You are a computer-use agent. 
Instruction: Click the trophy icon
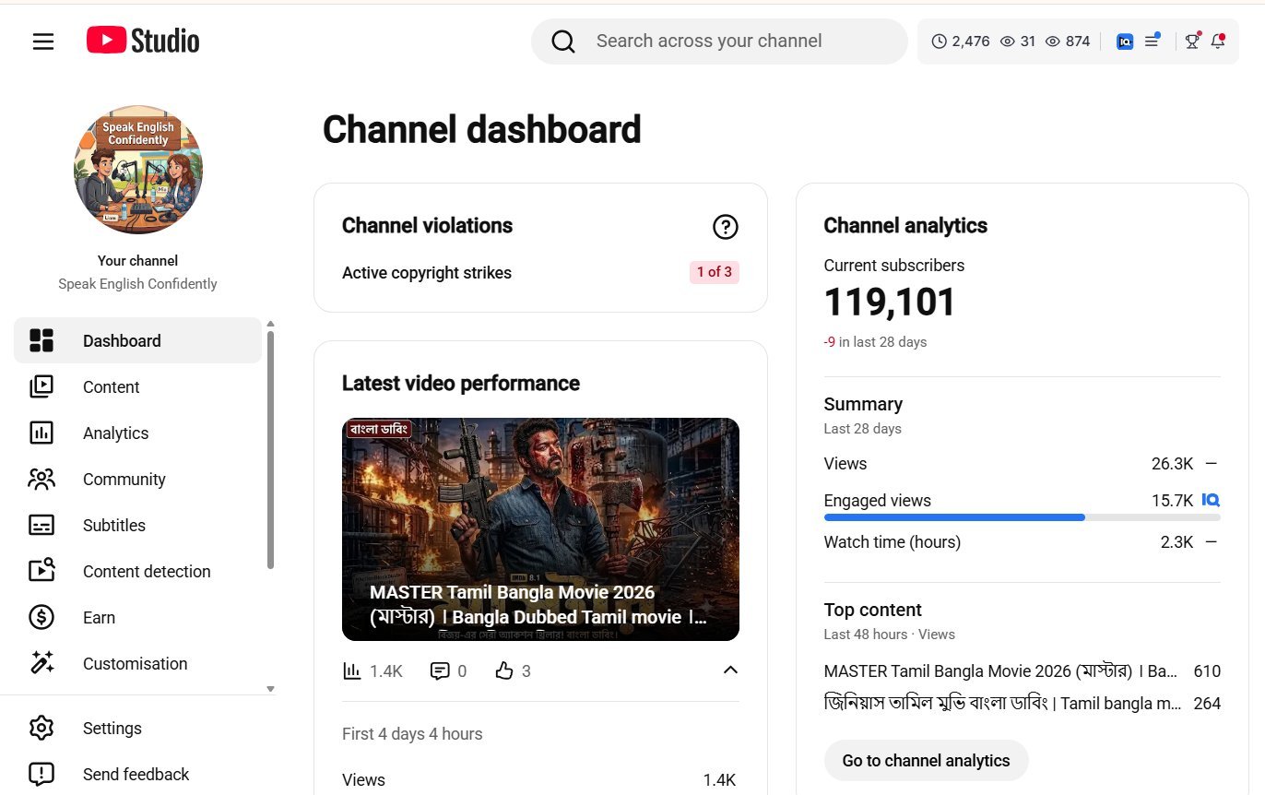(1192, 41)
